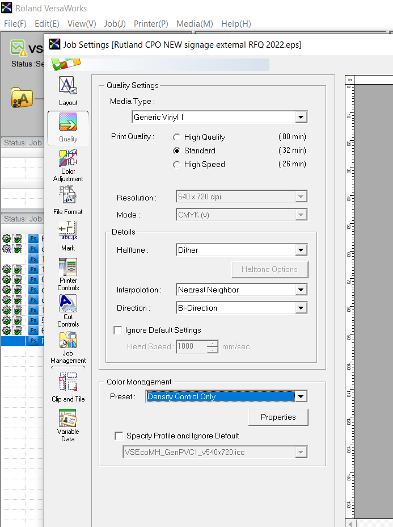Image resolution: width=393 pixels, height=527 pixels.
Task: Open the Edit(E) menu
Action: point(47,23)
